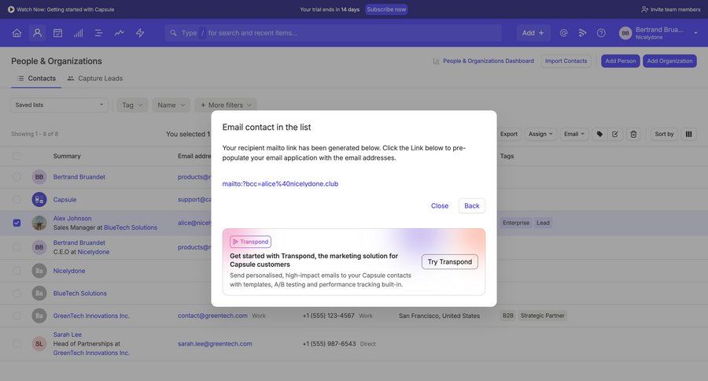Screen dimensions: 708x381
Task: Open the Workflow automation lightning icon
Action: (x=140, y=33)
